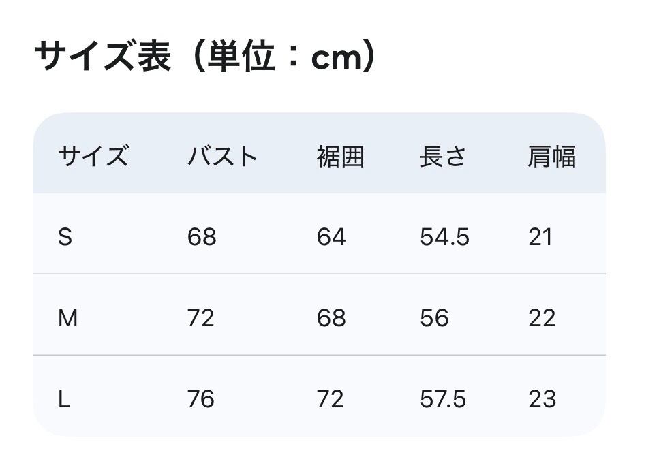Click length value 54.5 for size S
The image size is (659, 474).
pyautogui.click(x=444, y=237)
